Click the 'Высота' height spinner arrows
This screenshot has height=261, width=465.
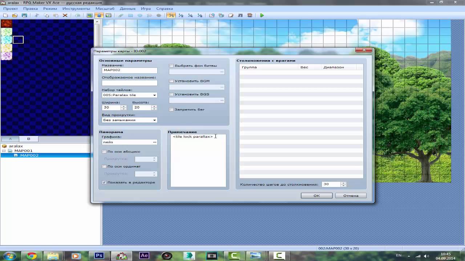coord(154,108)
